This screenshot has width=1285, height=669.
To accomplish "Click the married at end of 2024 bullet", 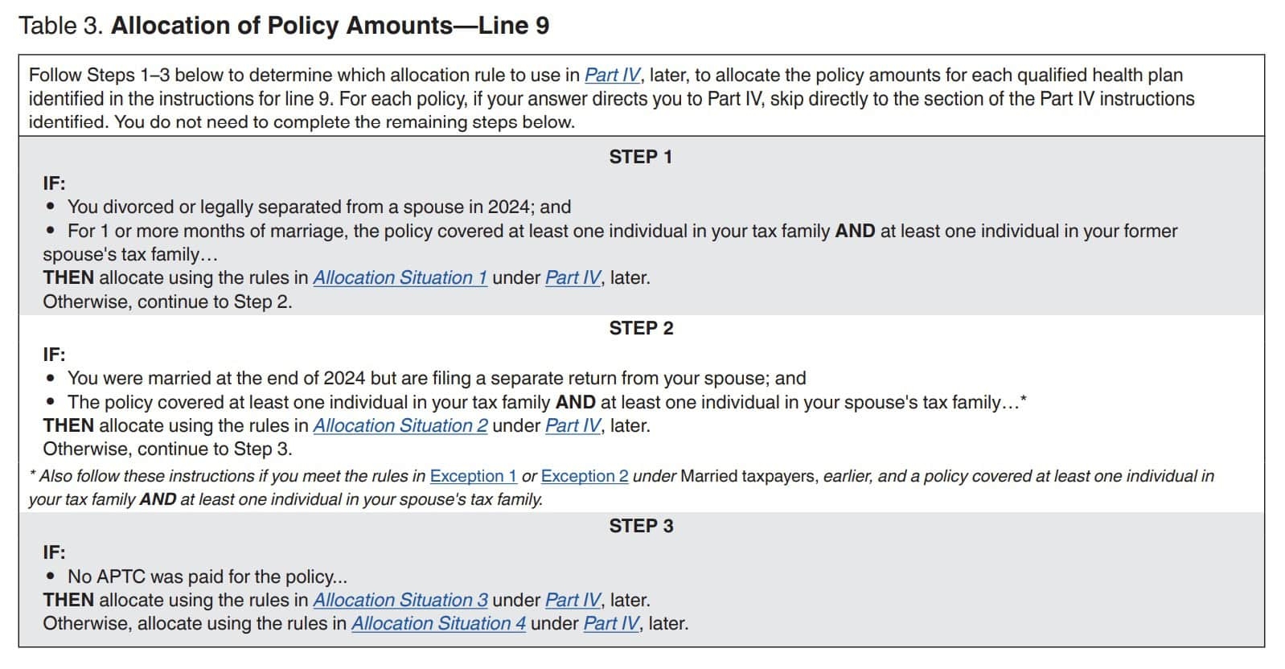I will click(436, 379).
